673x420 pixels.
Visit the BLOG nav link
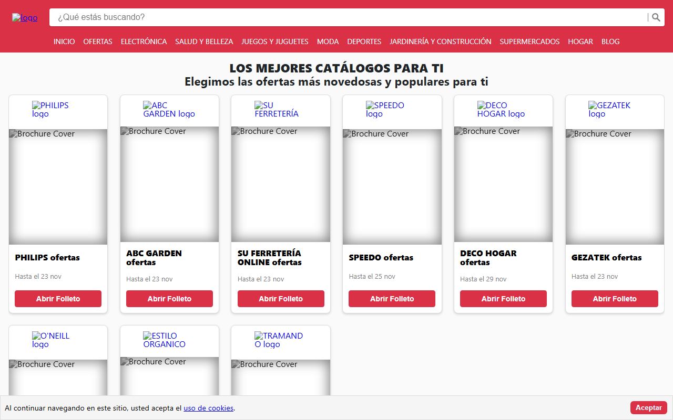(x=610, y=41)
